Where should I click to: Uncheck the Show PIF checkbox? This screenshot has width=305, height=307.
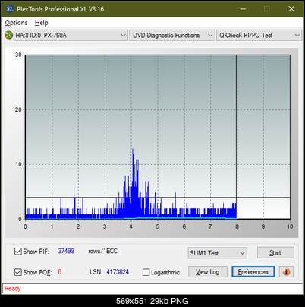(18, 252)
